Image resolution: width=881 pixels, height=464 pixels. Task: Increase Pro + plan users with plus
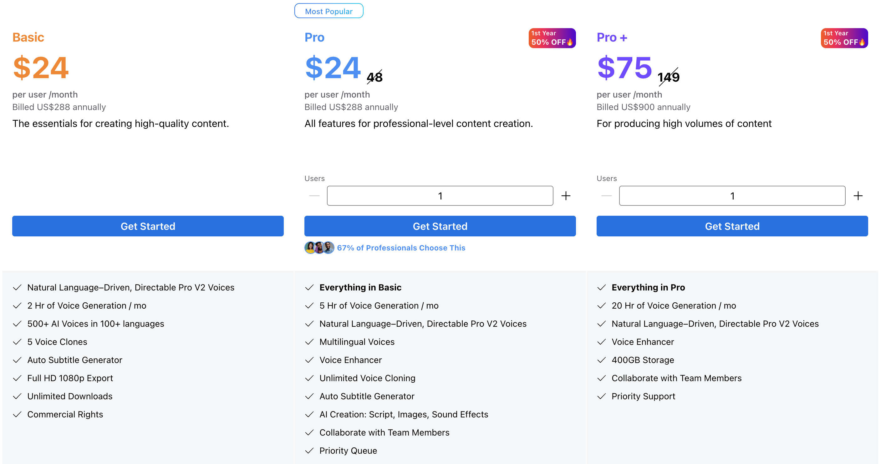point(858,196)
